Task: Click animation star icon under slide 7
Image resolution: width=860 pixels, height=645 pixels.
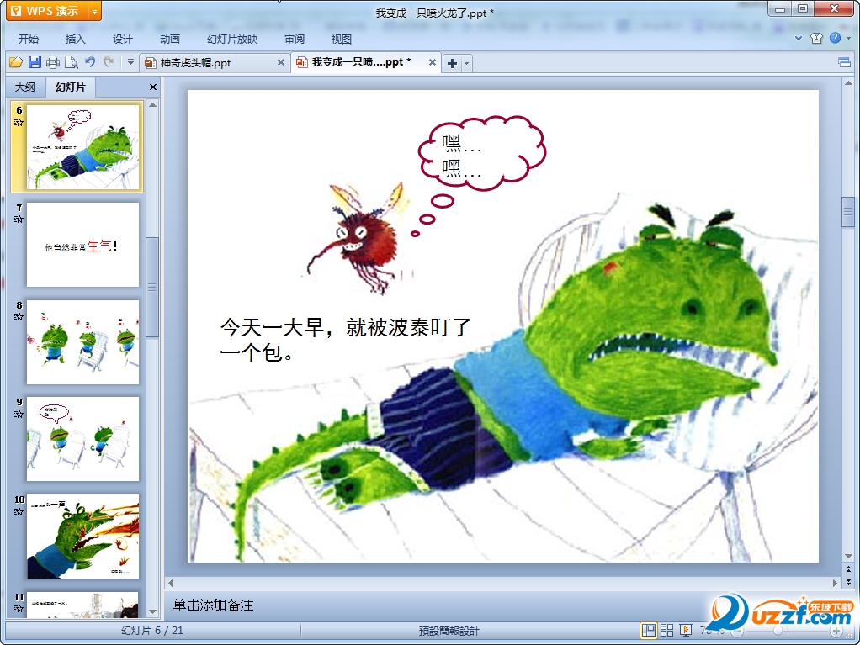Action: click(19, 219)
